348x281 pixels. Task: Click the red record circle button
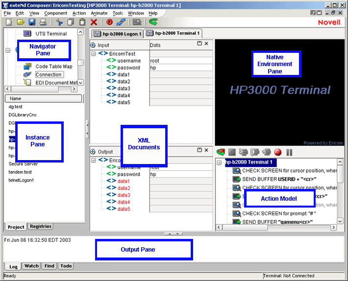coord(277,152)
